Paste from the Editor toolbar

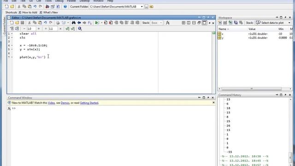tap(40, 23)
